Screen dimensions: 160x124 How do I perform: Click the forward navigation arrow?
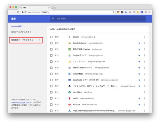pos(14,12)
